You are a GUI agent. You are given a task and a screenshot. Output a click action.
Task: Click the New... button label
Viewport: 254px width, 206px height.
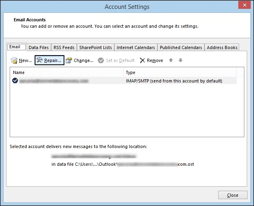[x=25, y=60]
